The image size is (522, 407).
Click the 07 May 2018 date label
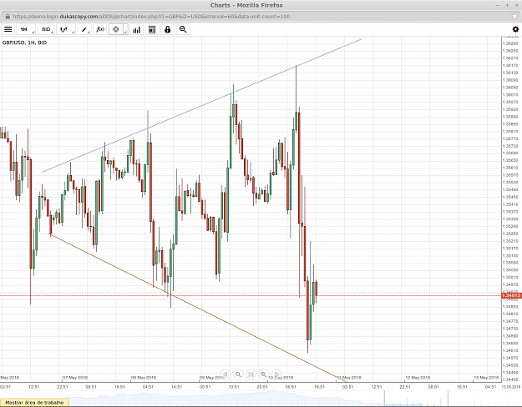pyautogui.click(x=75, y=378)
